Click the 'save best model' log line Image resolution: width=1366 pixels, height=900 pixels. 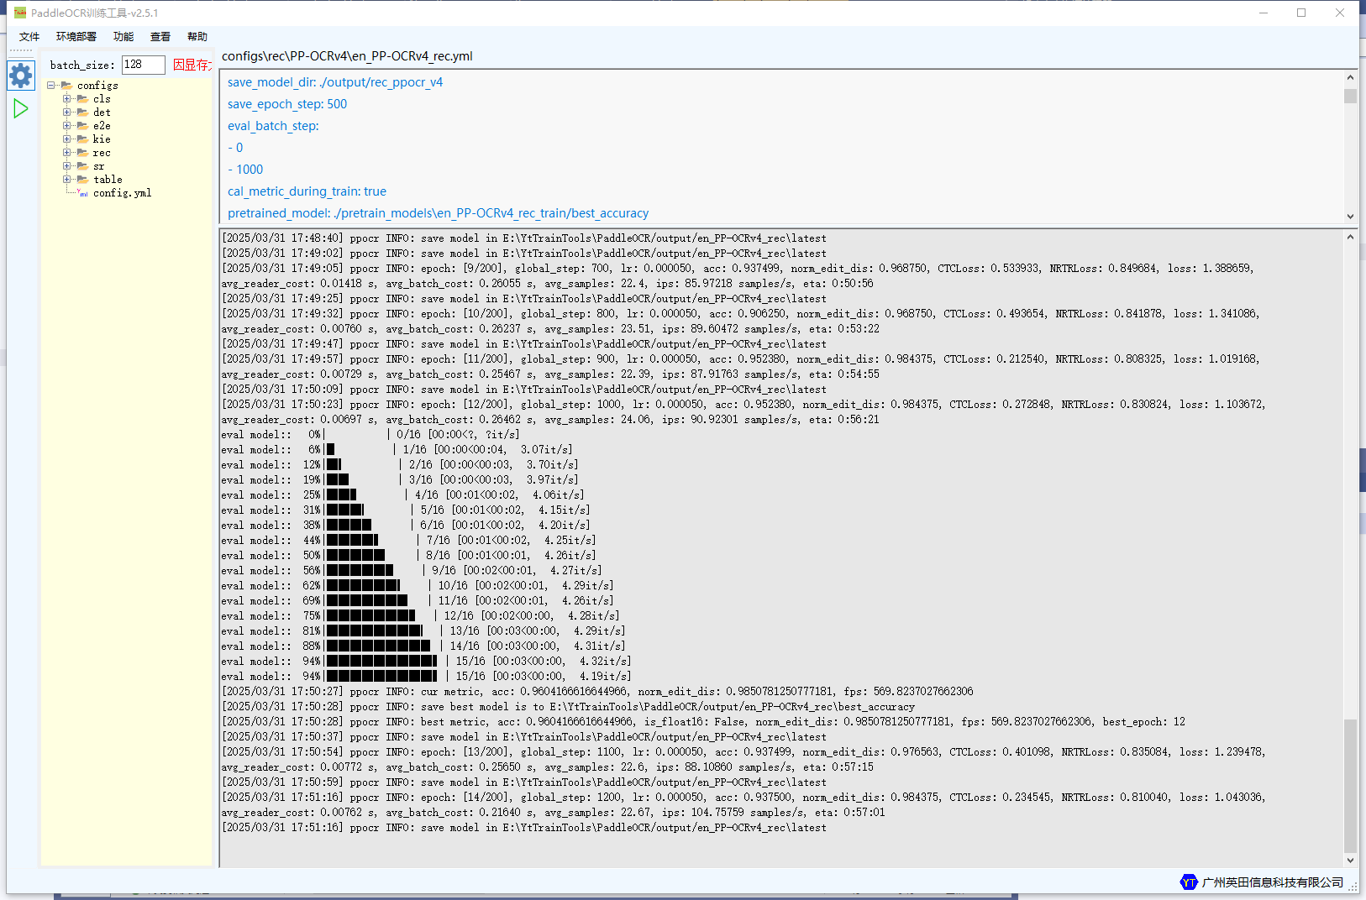click(x=568, y=707)
